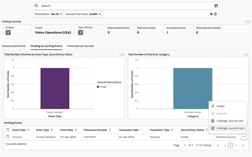Remove Journal Entry Status Invalid filter
The height and width of the screenshot is (157, 252).
pyautogui.click(x=100, y=14)
